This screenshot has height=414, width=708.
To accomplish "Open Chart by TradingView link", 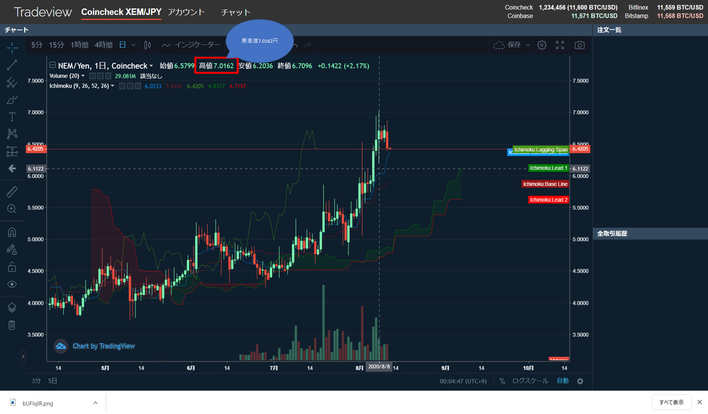I will (x=104, y=346).
